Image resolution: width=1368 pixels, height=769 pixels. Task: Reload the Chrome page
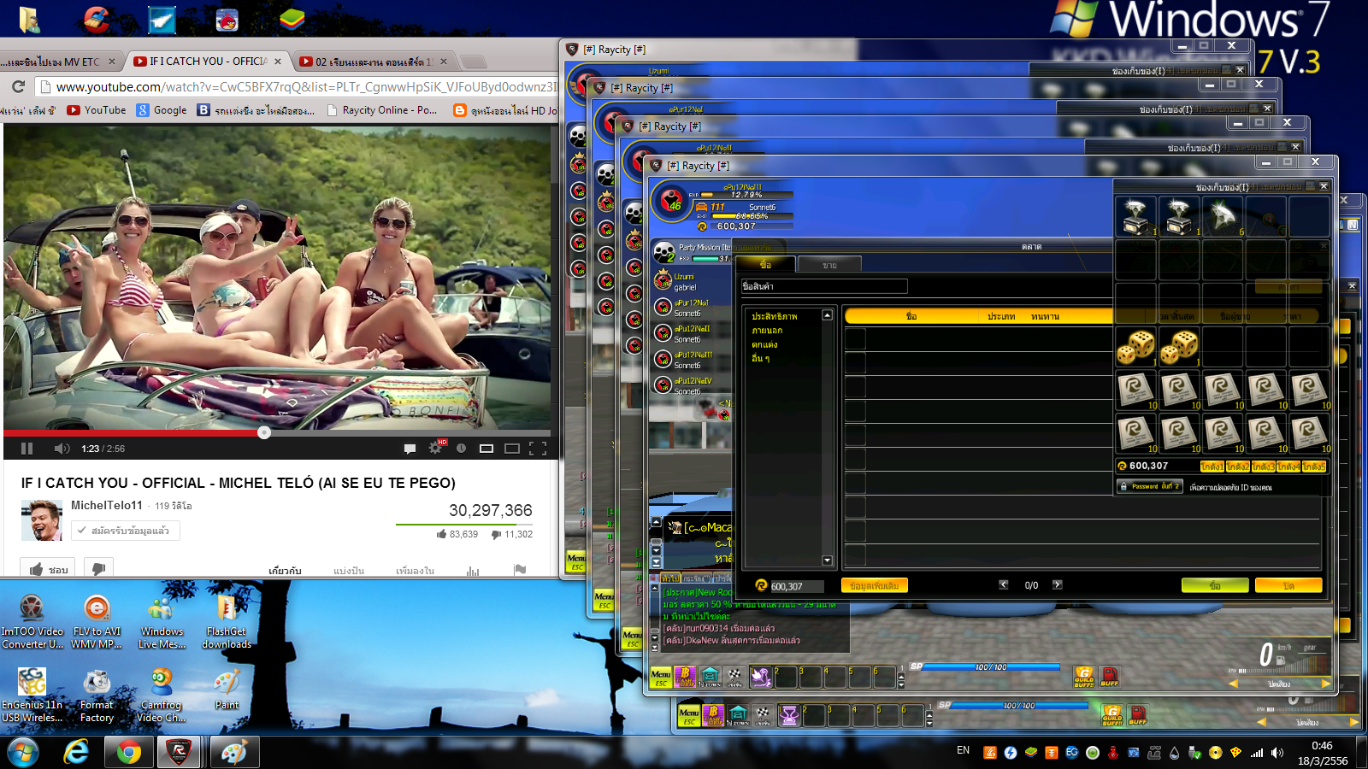tap(18, 87)
